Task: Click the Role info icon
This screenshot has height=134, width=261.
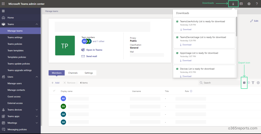Action: 191,91
